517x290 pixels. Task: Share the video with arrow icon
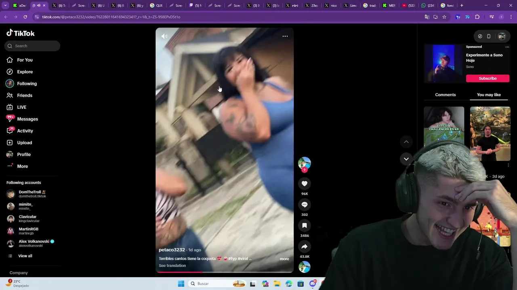point(305,246)
